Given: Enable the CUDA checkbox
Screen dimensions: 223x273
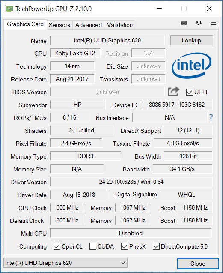Looking at the screenshot, I should (93, 246).
